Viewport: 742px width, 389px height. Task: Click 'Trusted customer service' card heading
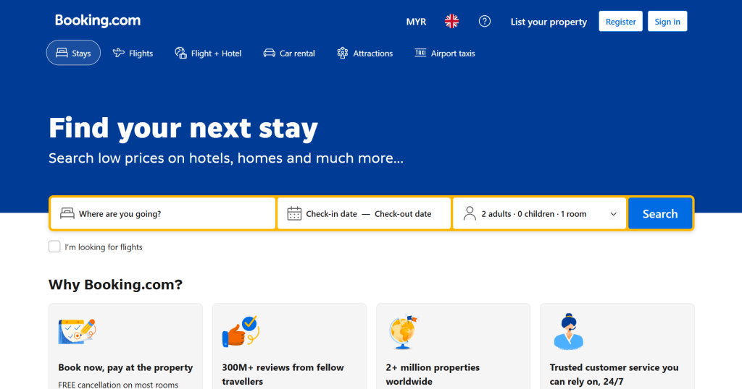614,375
